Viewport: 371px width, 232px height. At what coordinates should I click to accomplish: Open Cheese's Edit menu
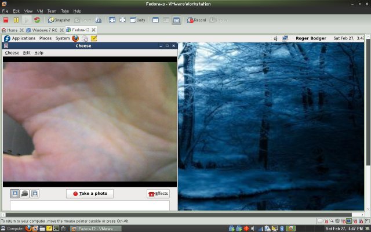[x=27, y=53]
